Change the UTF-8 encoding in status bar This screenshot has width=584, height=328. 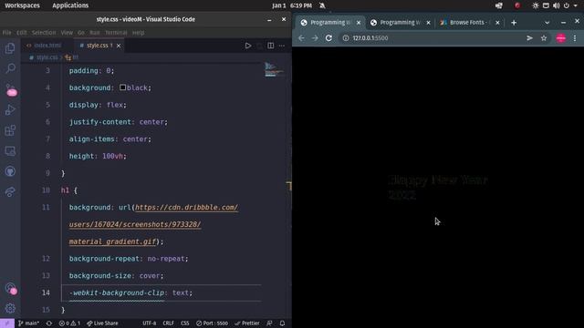click(x=150, y=323)
